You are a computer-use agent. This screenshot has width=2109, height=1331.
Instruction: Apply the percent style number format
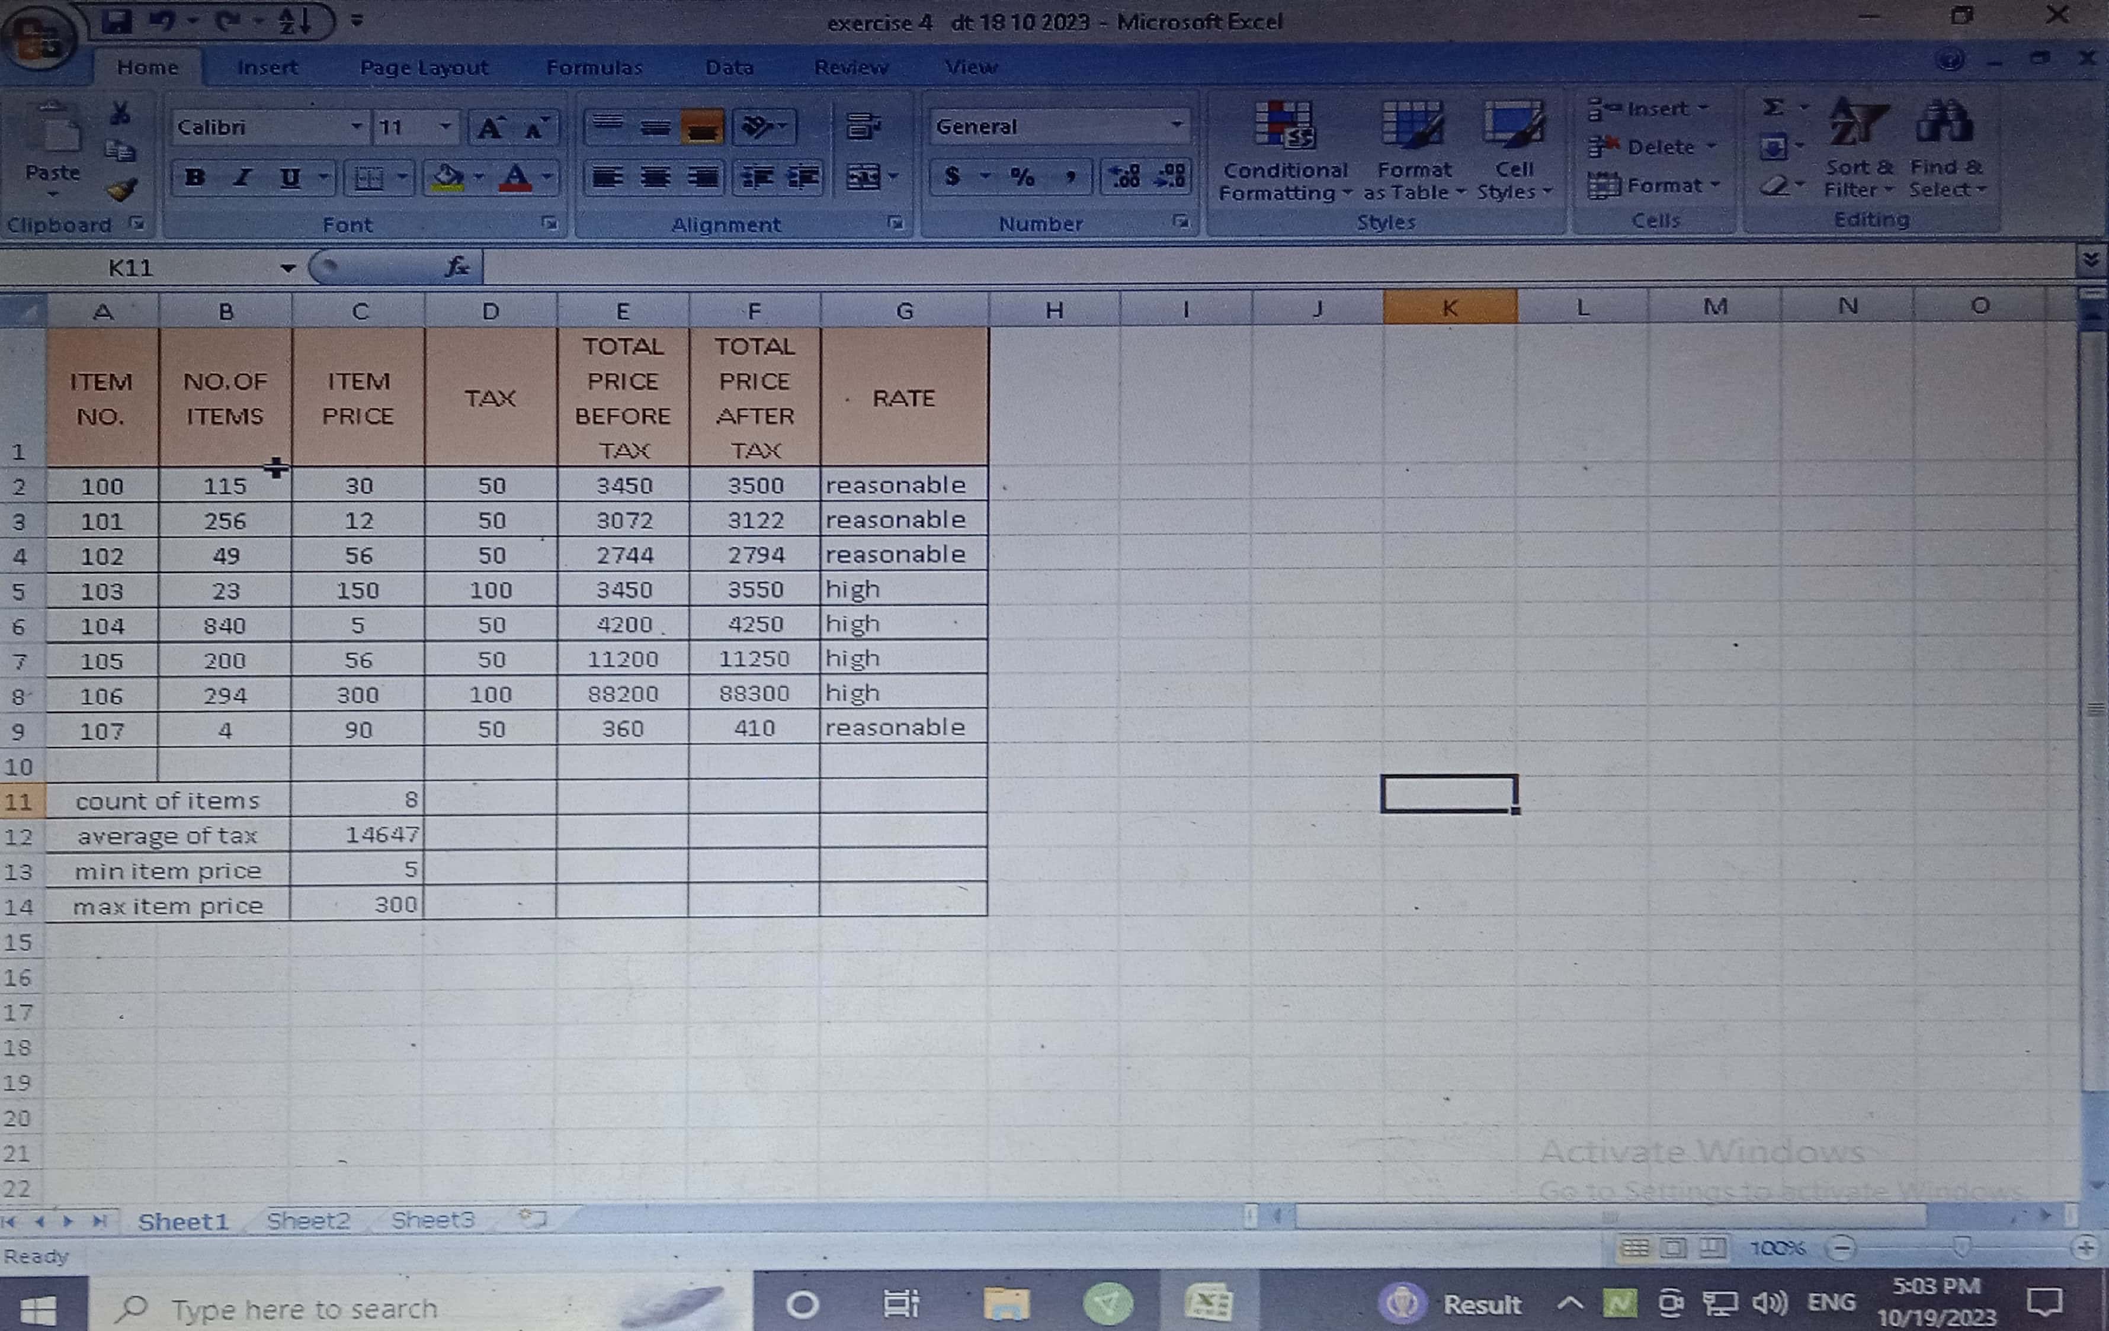[x=1022, y=178]
